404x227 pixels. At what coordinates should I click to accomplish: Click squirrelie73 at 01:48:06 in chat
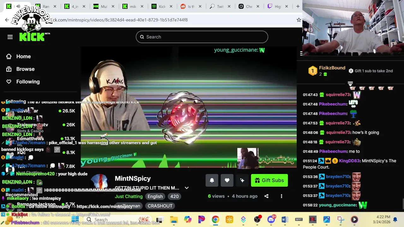tap(338, 132)
